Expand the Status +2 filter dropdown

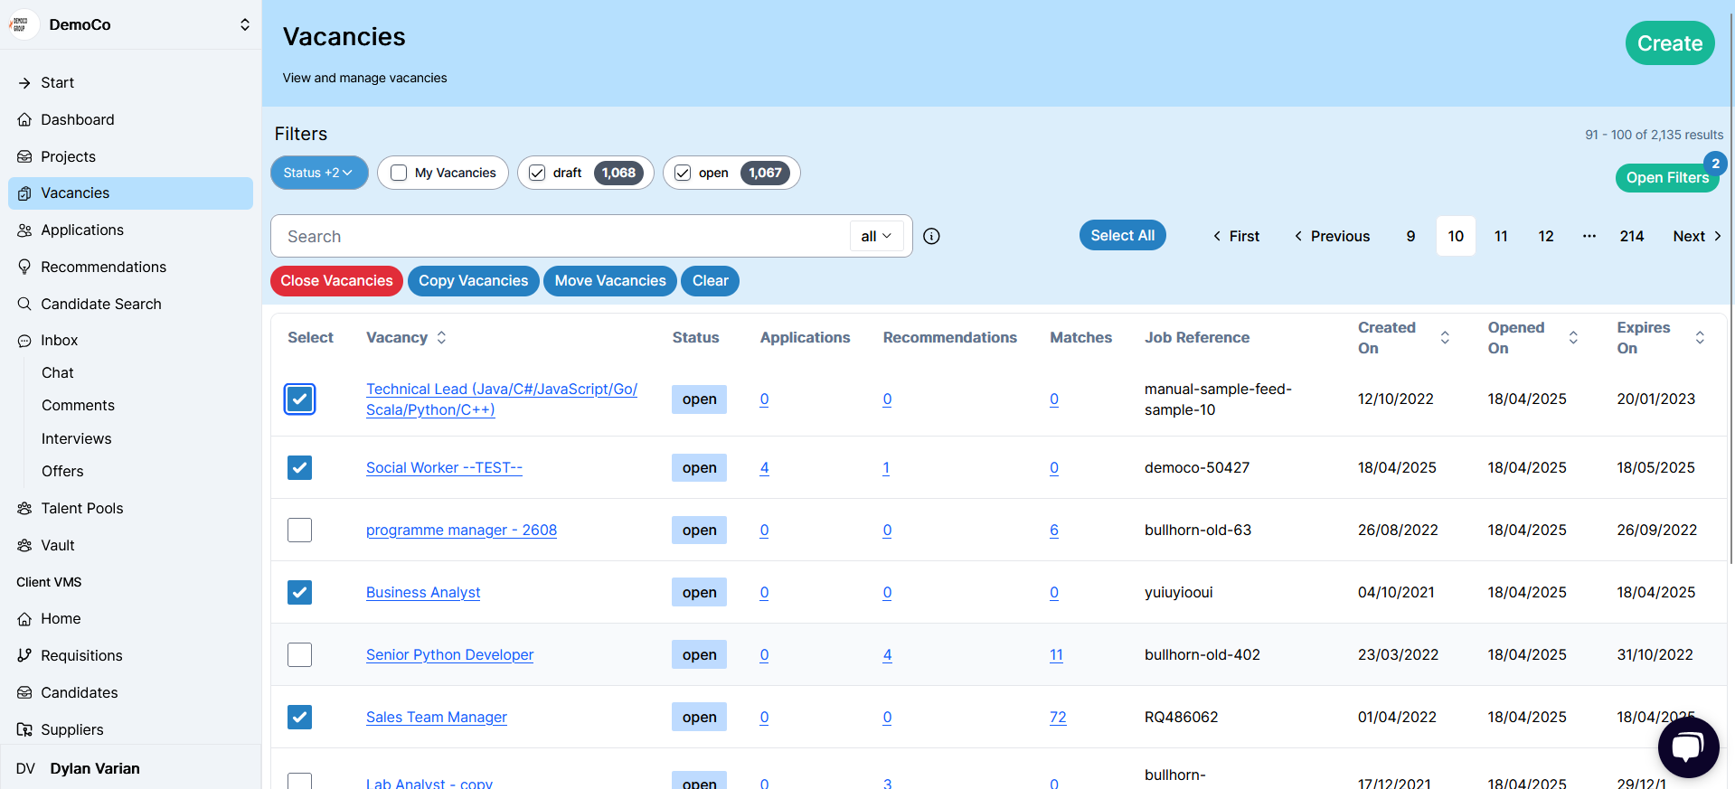click(319, 173)
